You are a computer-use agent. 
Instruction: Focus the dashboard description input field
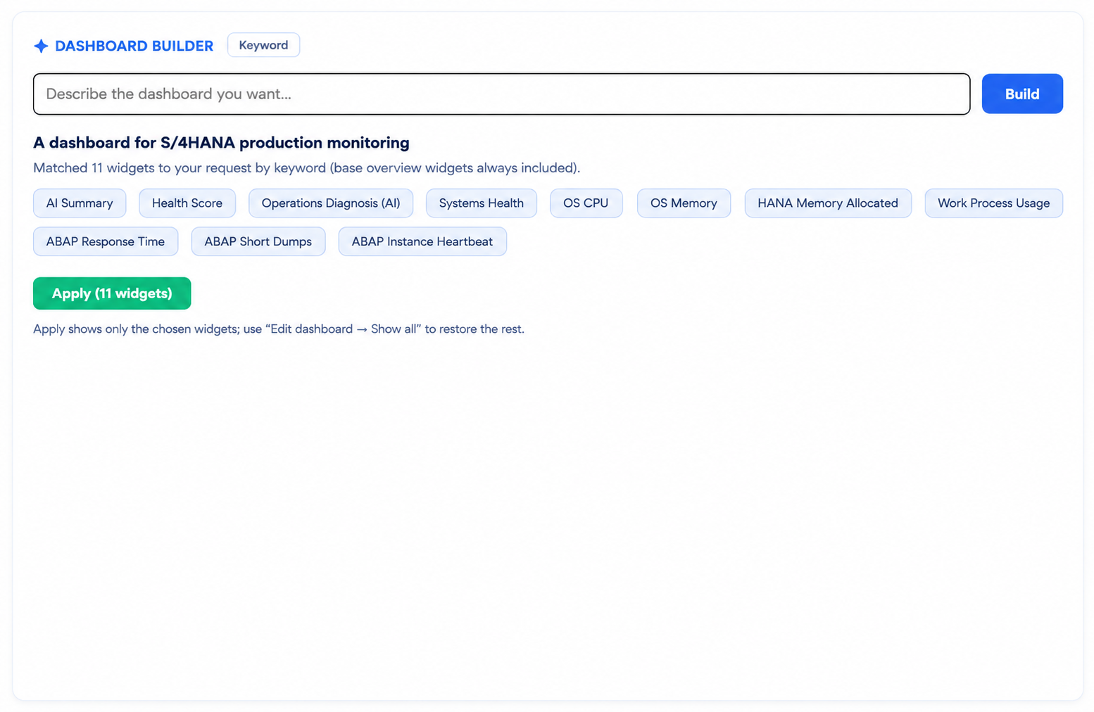[501, 94]
